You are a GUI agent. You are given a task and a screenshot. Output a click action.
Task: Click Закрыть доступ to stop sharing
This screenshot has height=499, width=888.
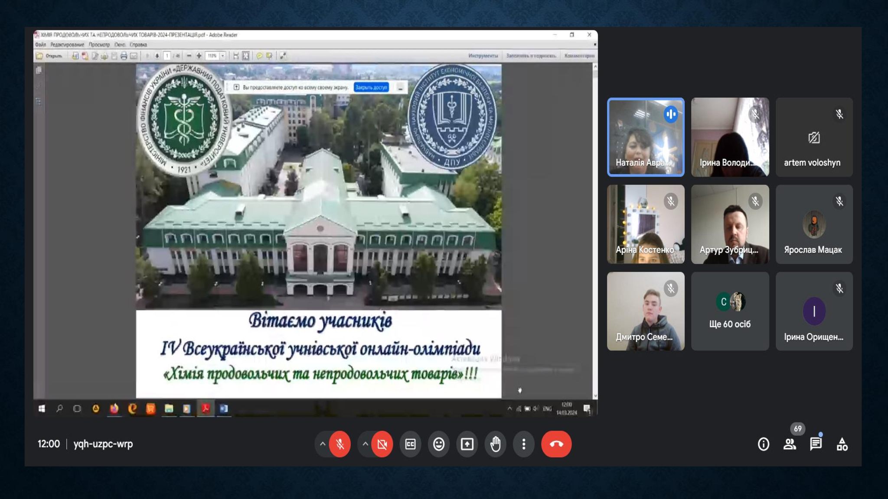[371, 87]
